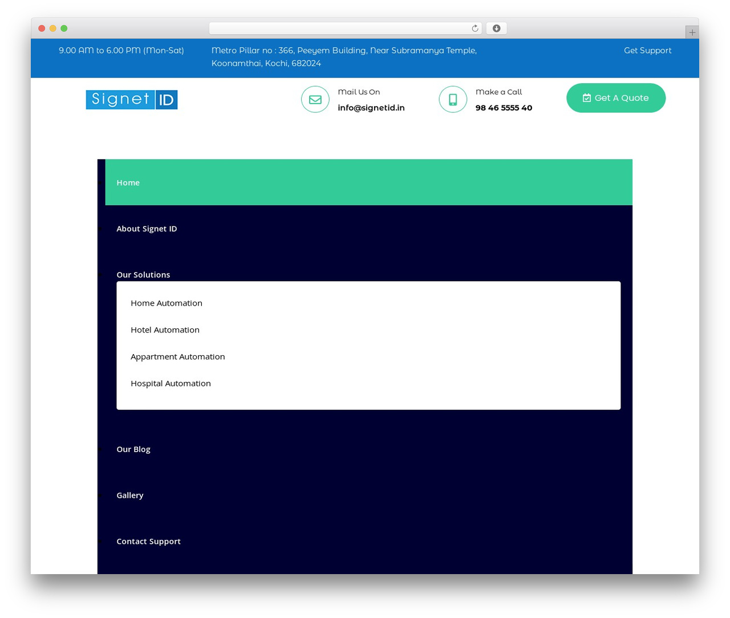Open a new browser tab with plus
The width and height of the screenshot is (730, 618).
[x=692, y=32]
